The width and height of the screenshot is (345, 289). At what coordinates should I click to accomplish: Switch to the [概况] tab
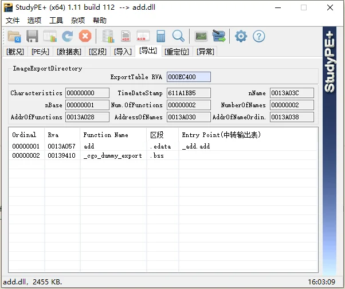point(15,52)
